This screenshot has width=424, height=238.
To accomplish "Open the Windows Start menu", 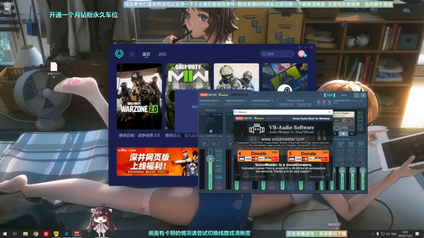I will tap(5, 234).
